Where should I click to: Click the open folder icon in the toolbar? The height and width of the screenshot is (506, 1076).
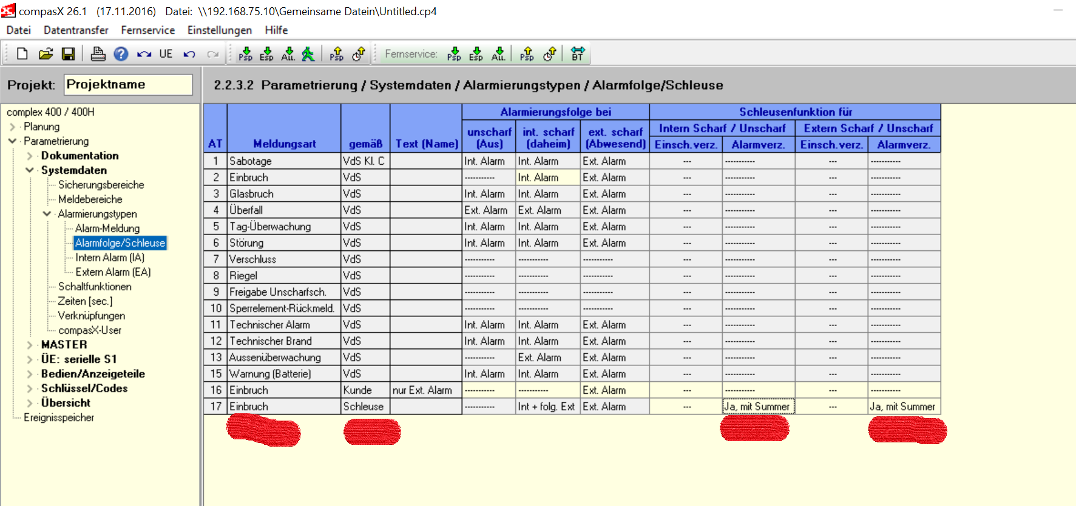(x=46, y=54)
